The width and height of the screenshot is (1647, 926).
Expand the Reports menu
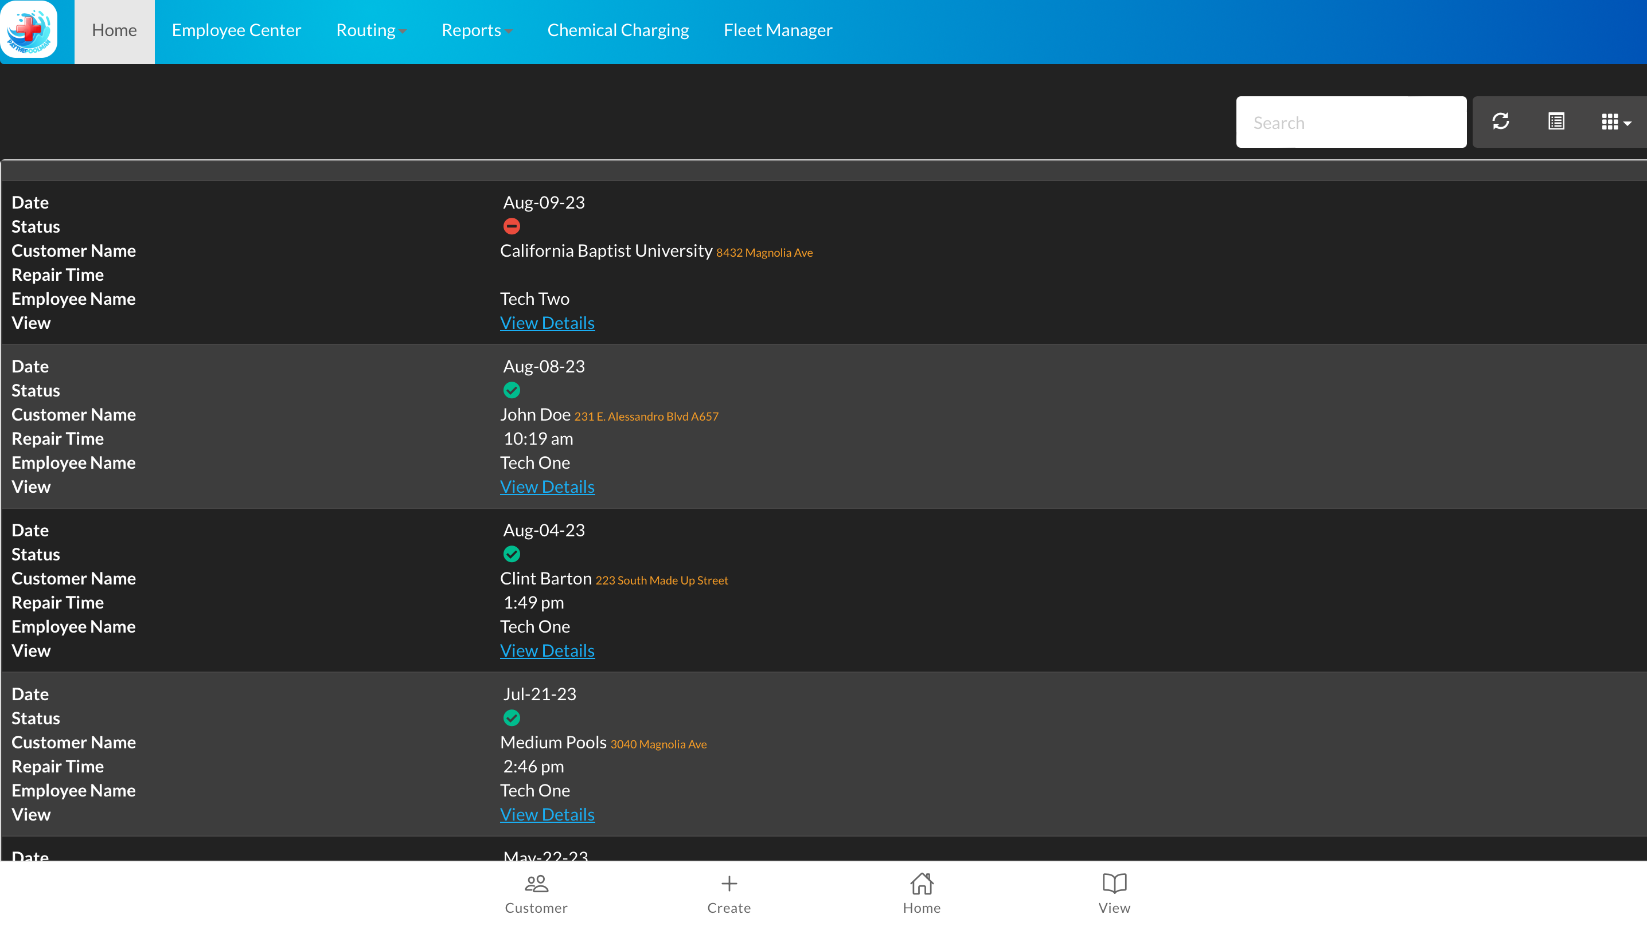(477, 30)
